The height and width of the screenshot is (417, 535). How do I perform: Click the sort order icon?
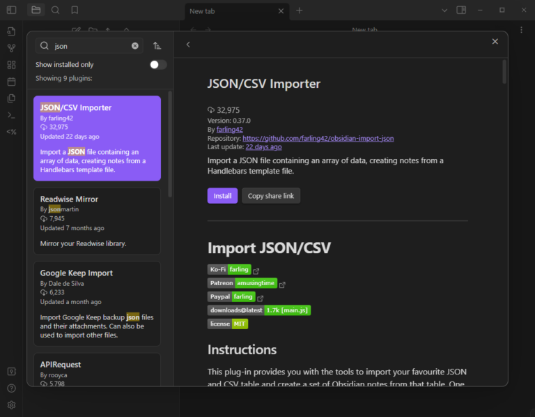coord(157,46)
